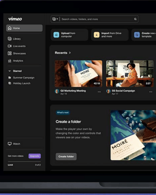The width and height of the screenshot is (156, 195).
Task: Click the What's next badge
Action: (x=63, y=112)
